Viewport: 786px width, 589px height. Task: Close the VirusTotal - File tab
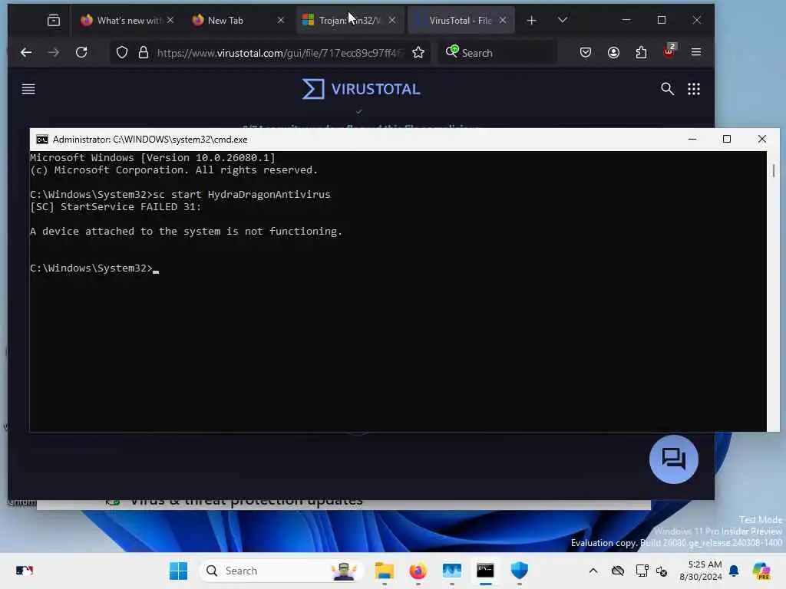coord(503,20)
